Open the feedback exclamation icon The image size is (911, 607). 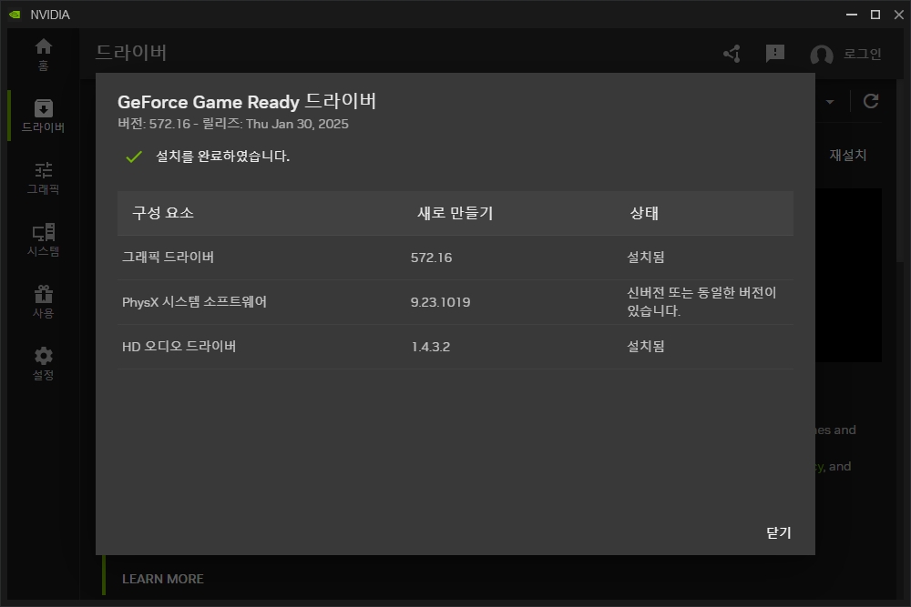[775, 54]
